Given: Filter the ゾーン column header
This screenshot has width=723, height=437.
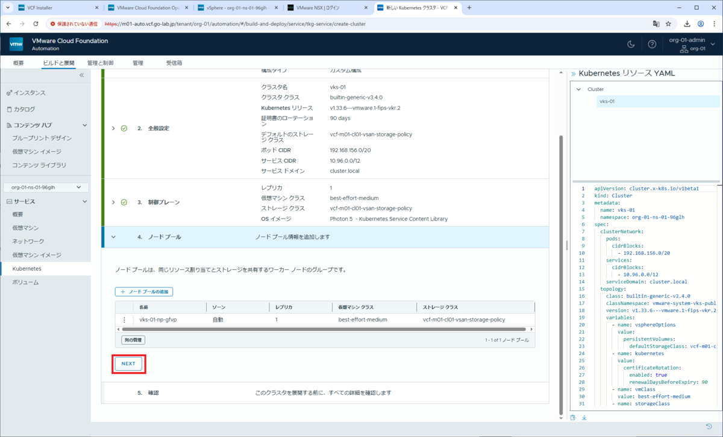Looking at the screenshot, I should click(237, 307).
